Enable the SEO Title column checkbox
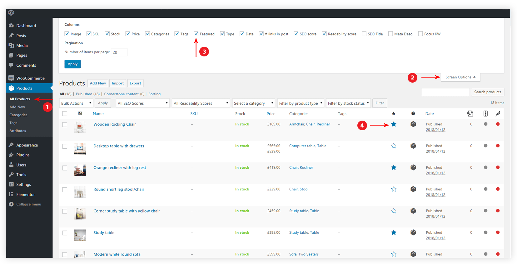517x264 pixels. pyautogui.click(x=364, y=34)
